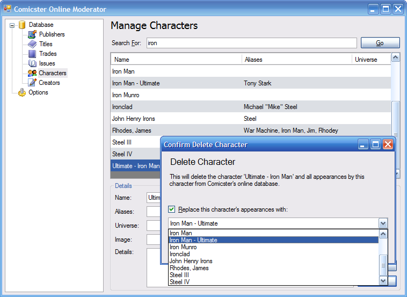Image resolution: width=407 pixels, height=297 pixels.
Task: Click the Titles book icon
Action: 32,44
